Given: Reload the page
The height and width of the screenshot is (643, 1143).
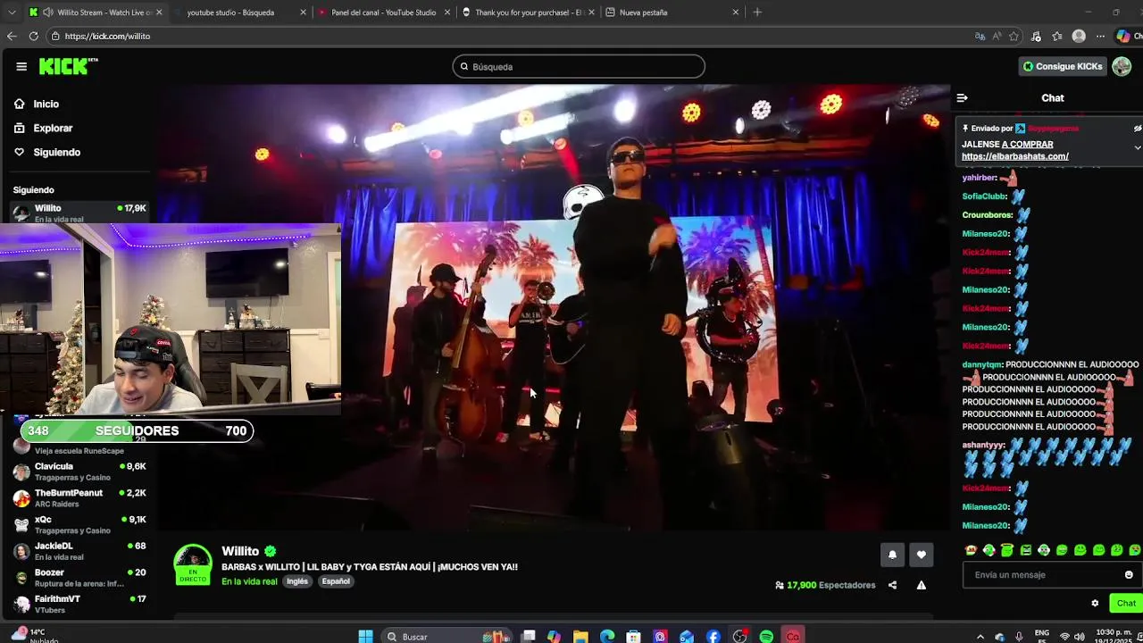Looking at the screenshot, I should 34,37.
